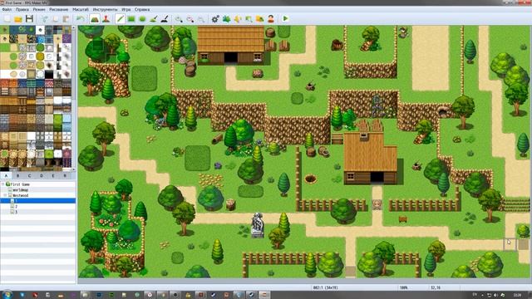The height and width of the screenshot is (299, 532).
Task: Zoom in on the map
Action: tap(179, 18)
